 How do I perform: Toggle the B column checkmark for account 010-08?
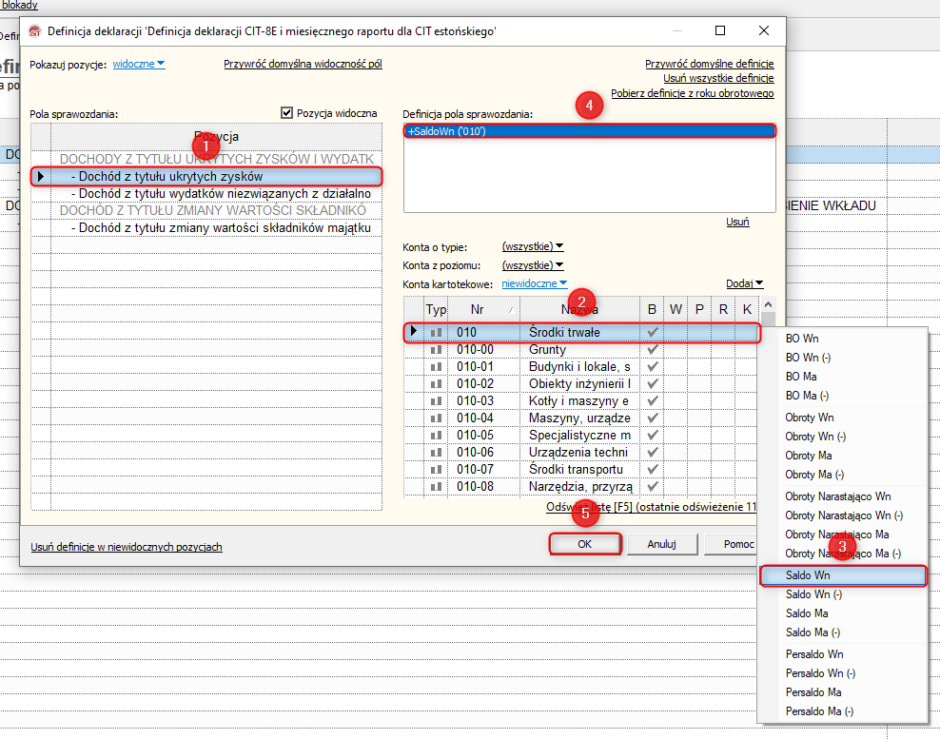[x=652, y=487]
